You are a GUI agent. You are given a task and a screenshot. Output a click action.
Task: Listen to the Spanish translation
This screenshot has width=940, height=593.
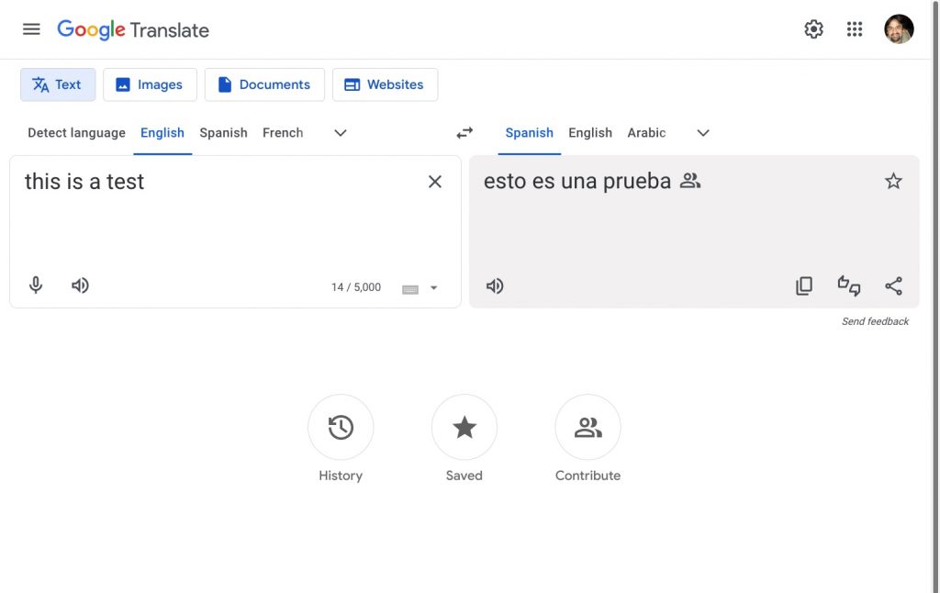(495, 285)
